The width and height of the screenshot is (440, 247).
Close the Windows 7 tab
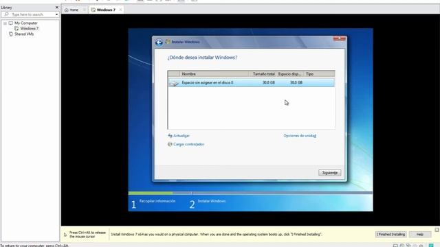120,10
